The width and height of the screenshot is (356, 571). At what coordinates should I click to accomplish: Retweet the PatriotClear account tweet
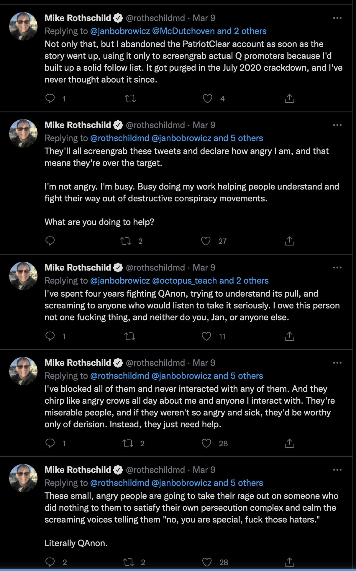click(x=130, y=98)
